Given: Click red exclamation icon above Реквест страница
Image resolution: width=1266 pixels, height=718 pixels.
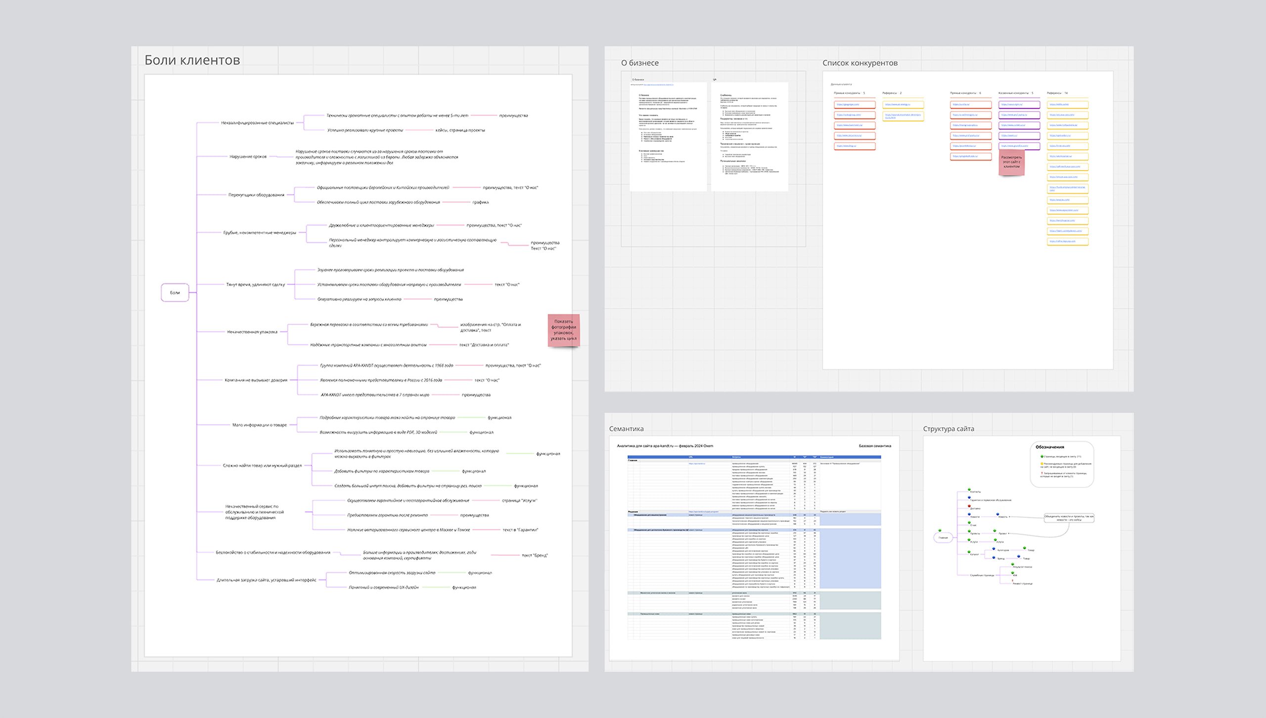Looking at the screenshot, I should tap(1012, 581).
